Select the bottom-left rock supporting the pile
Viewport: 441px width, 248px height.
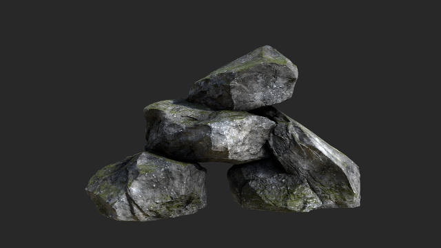pyautogui.click(x=147, y=187)
